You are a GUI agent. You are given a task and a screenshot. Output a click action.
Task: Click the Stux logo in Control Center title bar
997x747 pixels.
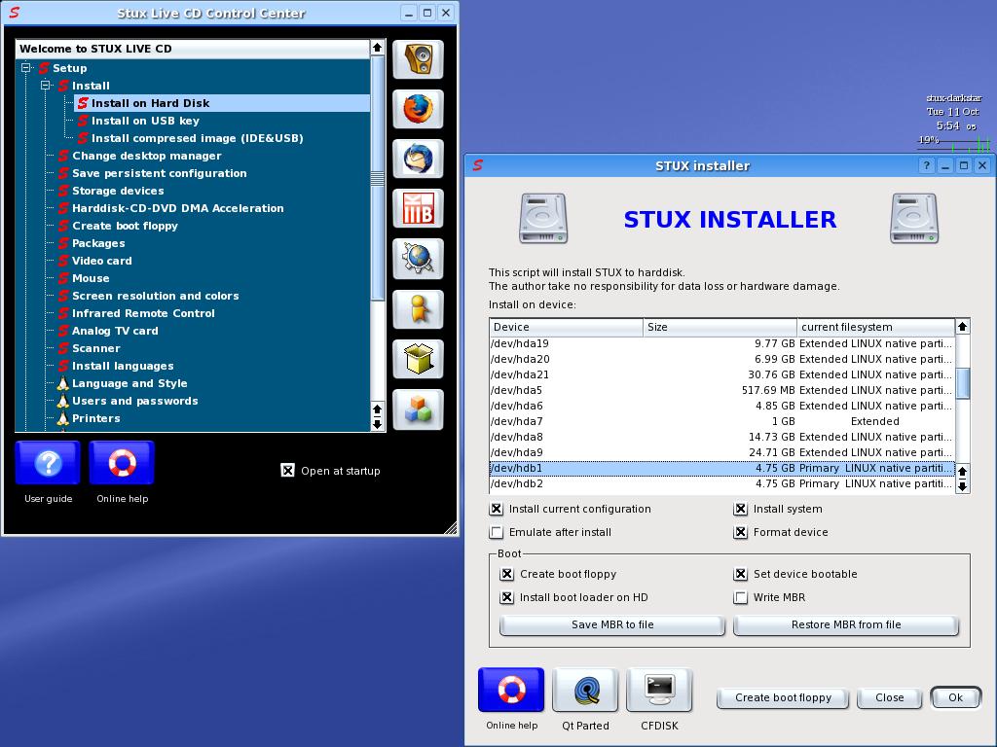[x=14, y=13]
